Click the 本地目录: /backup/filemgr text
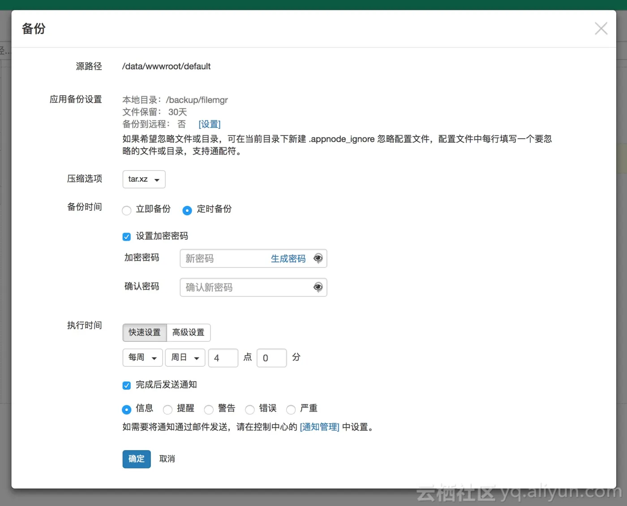The image size is (627, 506). click(175, 100)
